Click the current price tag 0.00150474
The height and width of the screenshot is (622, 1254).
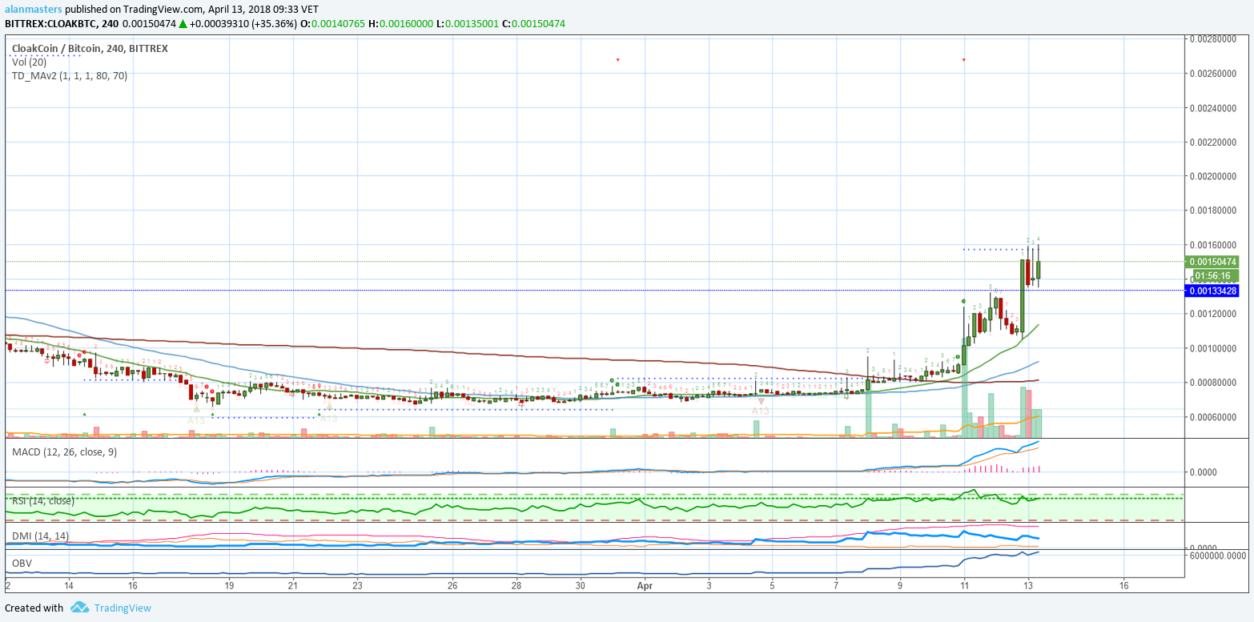(x=1212, y=262)
